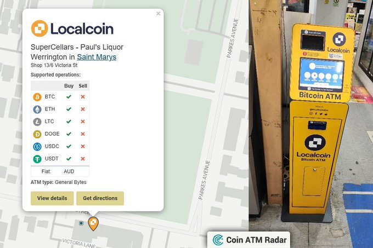Click the Coin ATM Radar logo badge
This screenshot has height=248, width=373.
coord(249,240)
